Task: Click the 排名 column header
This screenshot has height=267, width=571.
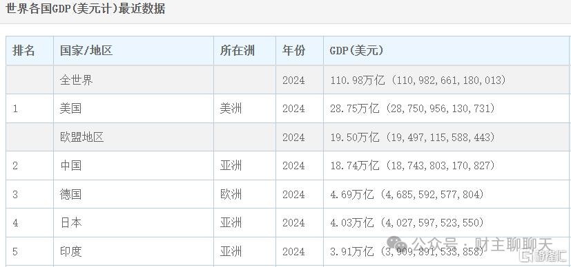Action: coord(23,51)
